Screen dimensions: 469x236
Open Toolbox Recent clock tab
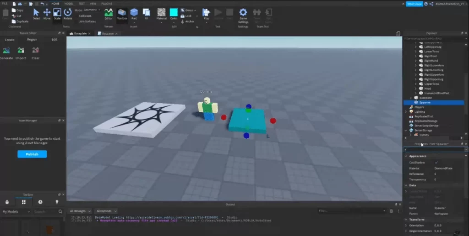coord(40,202)
